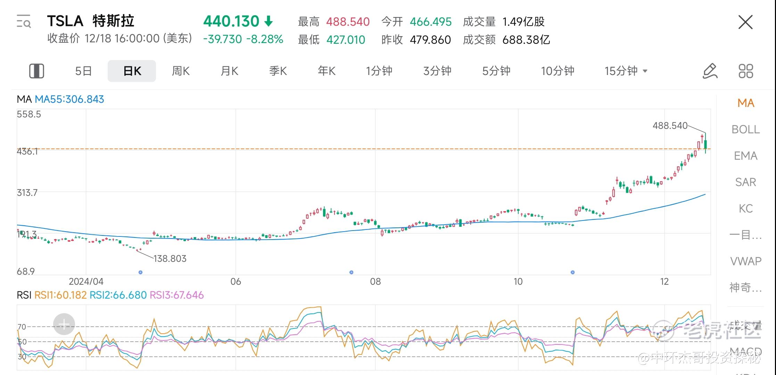Select the VWAP indicator
The height and width of the screenshot is (375, 776).
click(745, 261)
